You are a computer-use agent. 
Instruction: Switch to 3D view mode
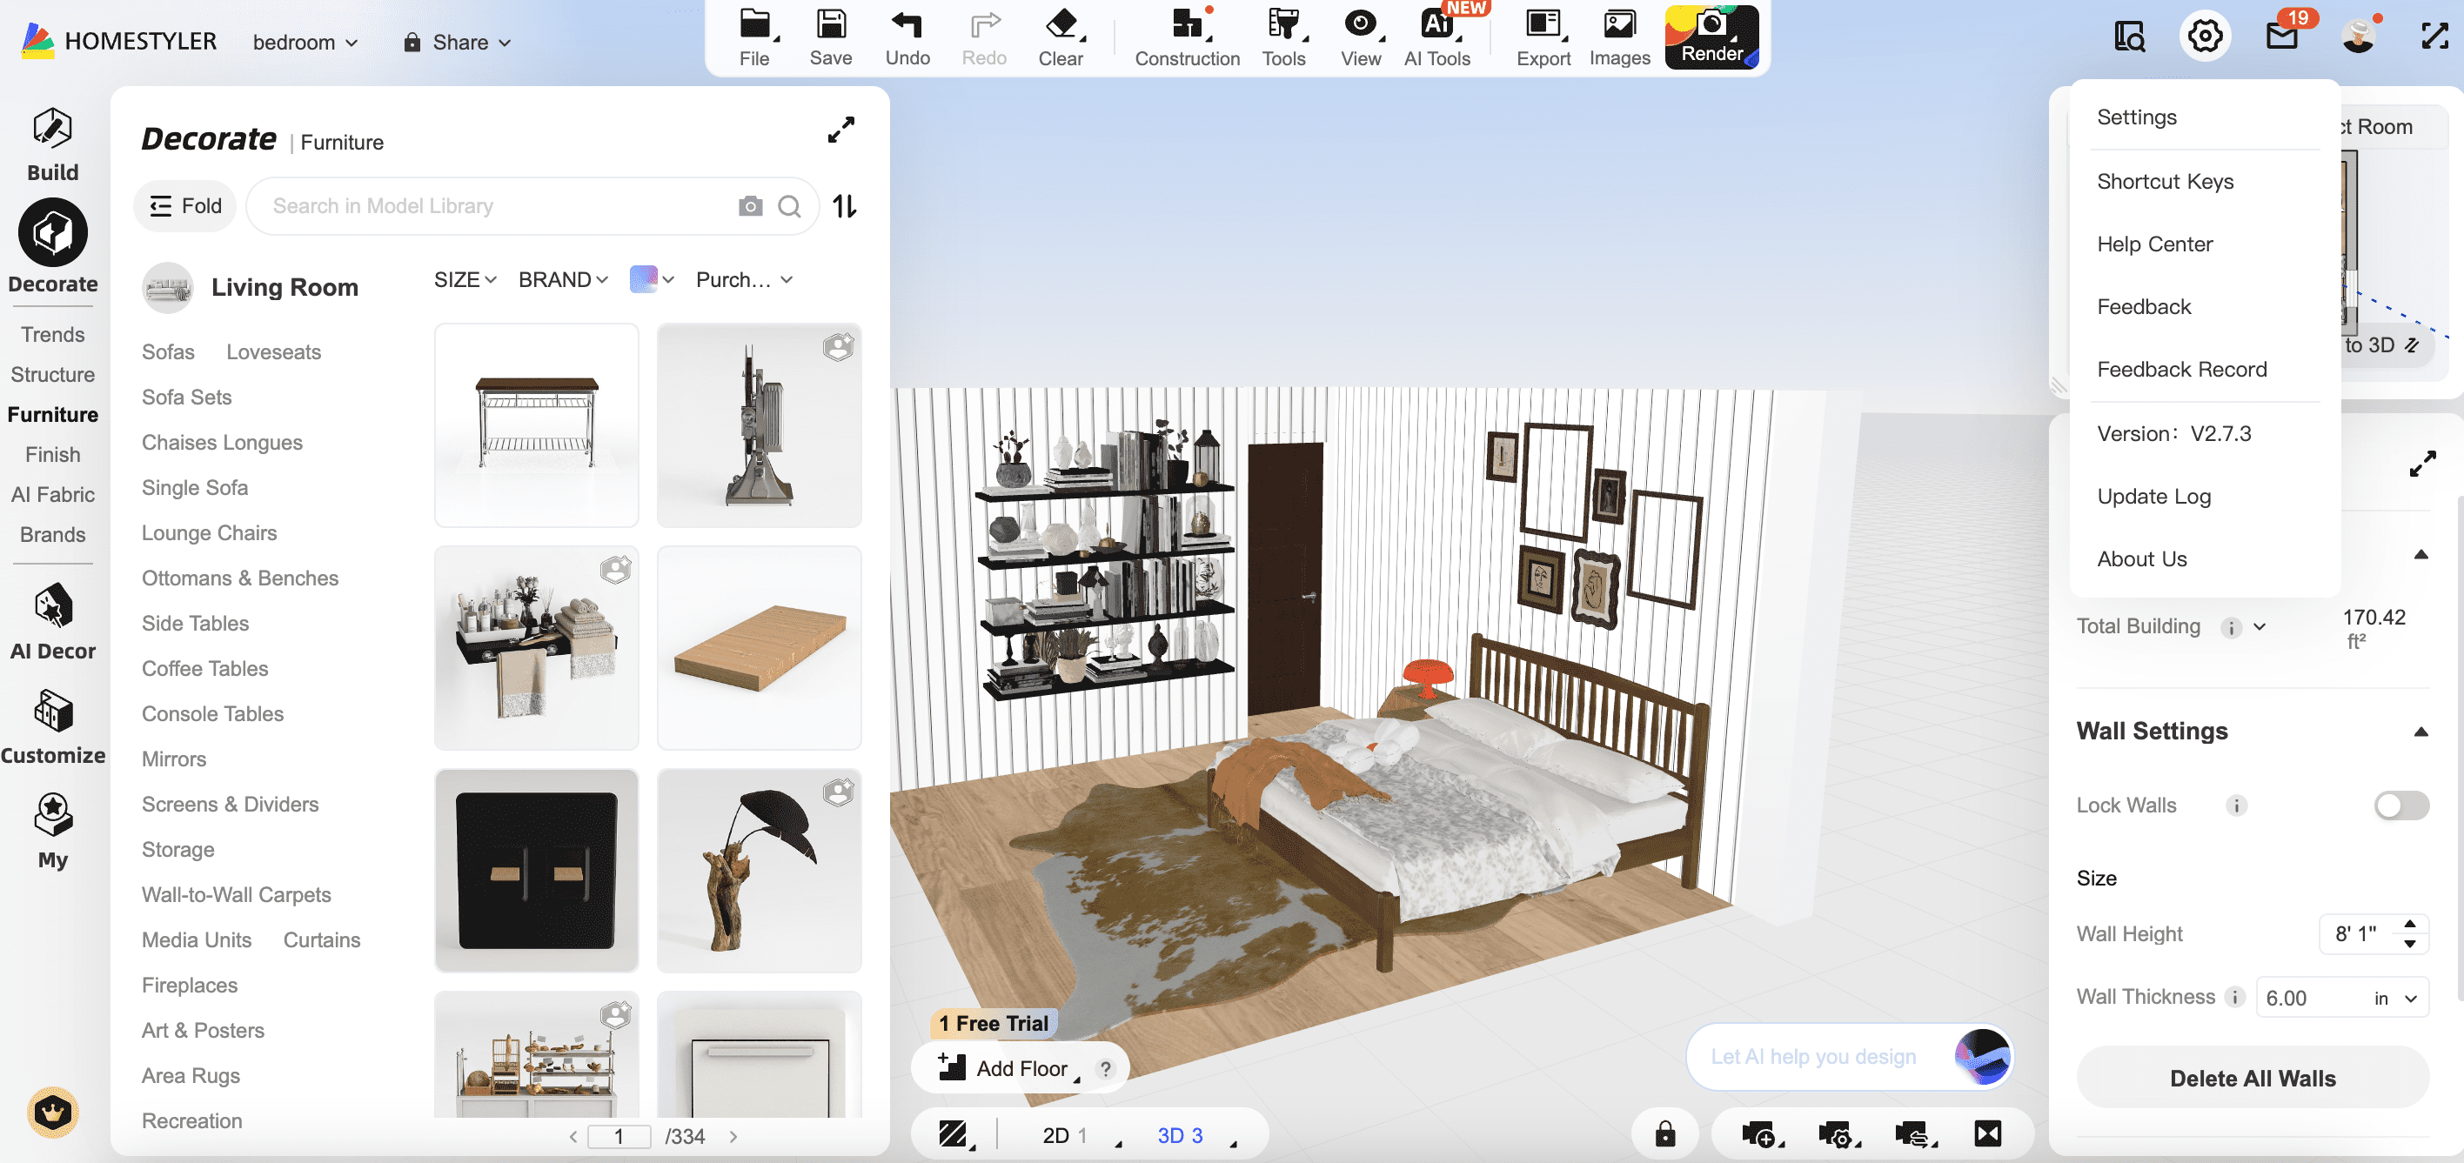point(1171,1135)
